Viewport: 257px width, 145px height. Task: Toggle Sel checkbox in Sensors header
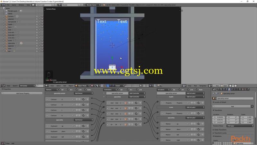[x=60, y=90]
